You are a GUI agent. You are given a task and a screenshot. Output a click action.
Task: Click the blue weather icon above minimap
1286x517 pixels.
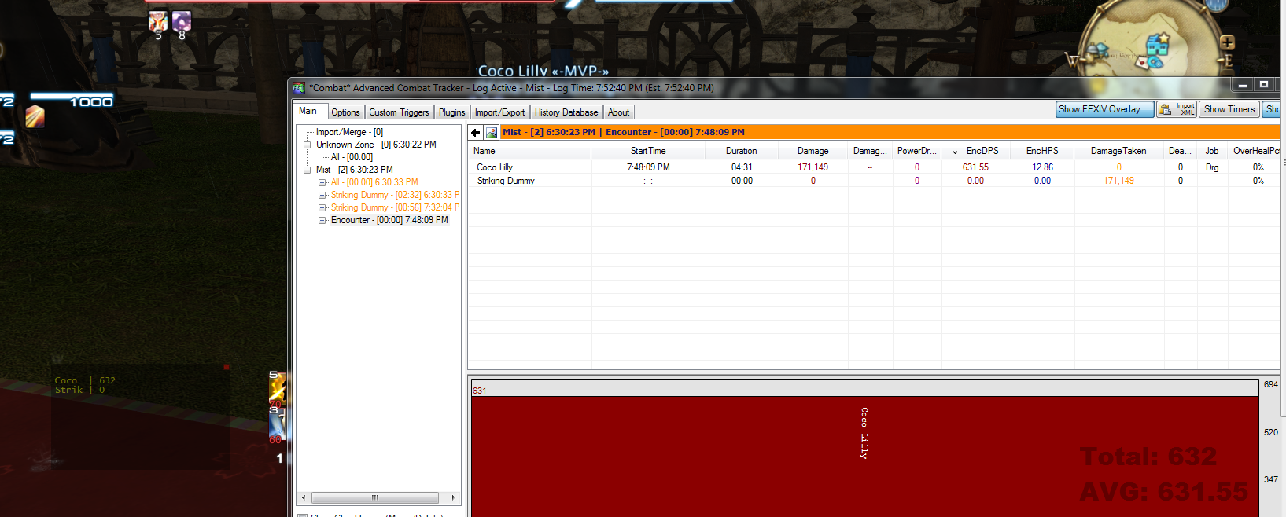coord(1217,5)
